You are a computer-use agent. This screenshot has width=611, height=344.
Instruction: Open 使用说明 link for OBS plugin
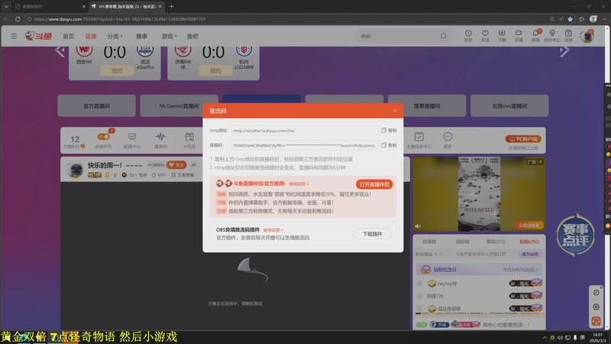click(x=273, y=230)
